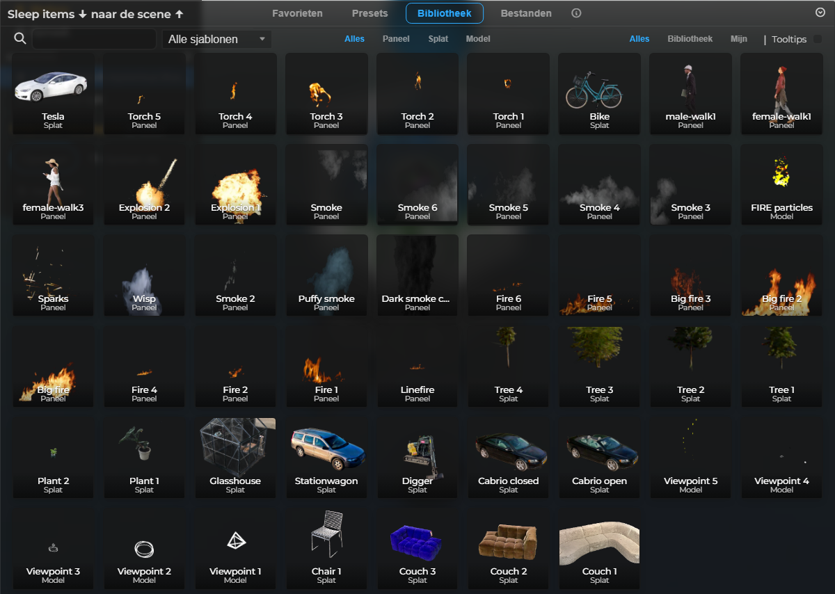Pick the Puffy smoke item

(326, 275)
